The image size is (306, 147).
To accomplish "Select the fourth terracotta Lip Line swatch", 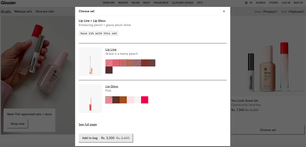I will point(130,63).
